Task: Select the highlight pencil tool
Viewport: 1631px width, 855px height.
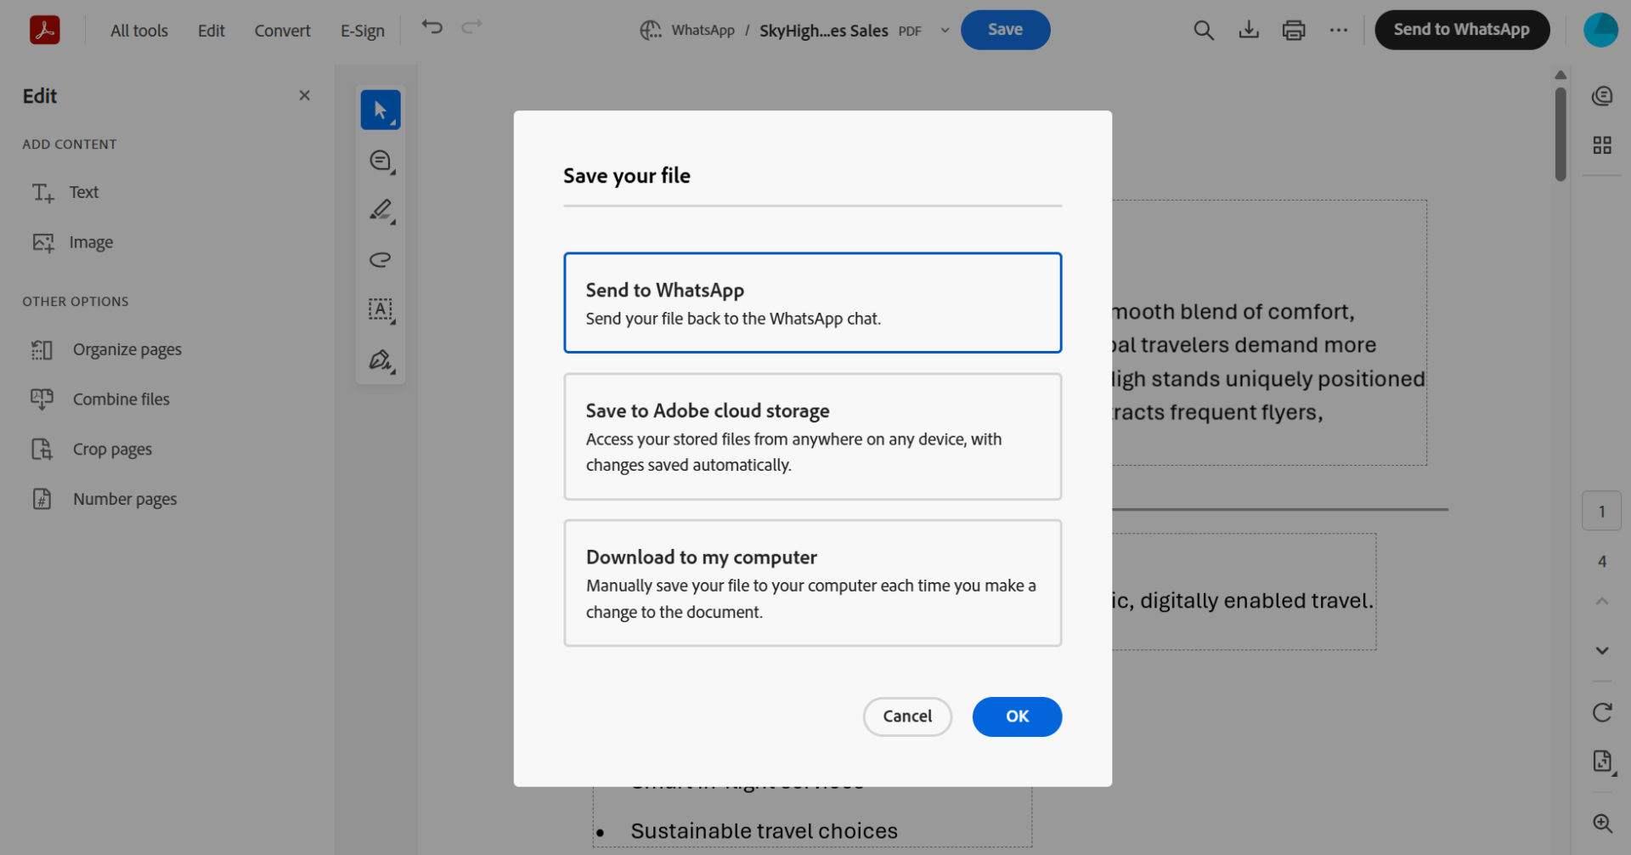Action: (380, 211)
